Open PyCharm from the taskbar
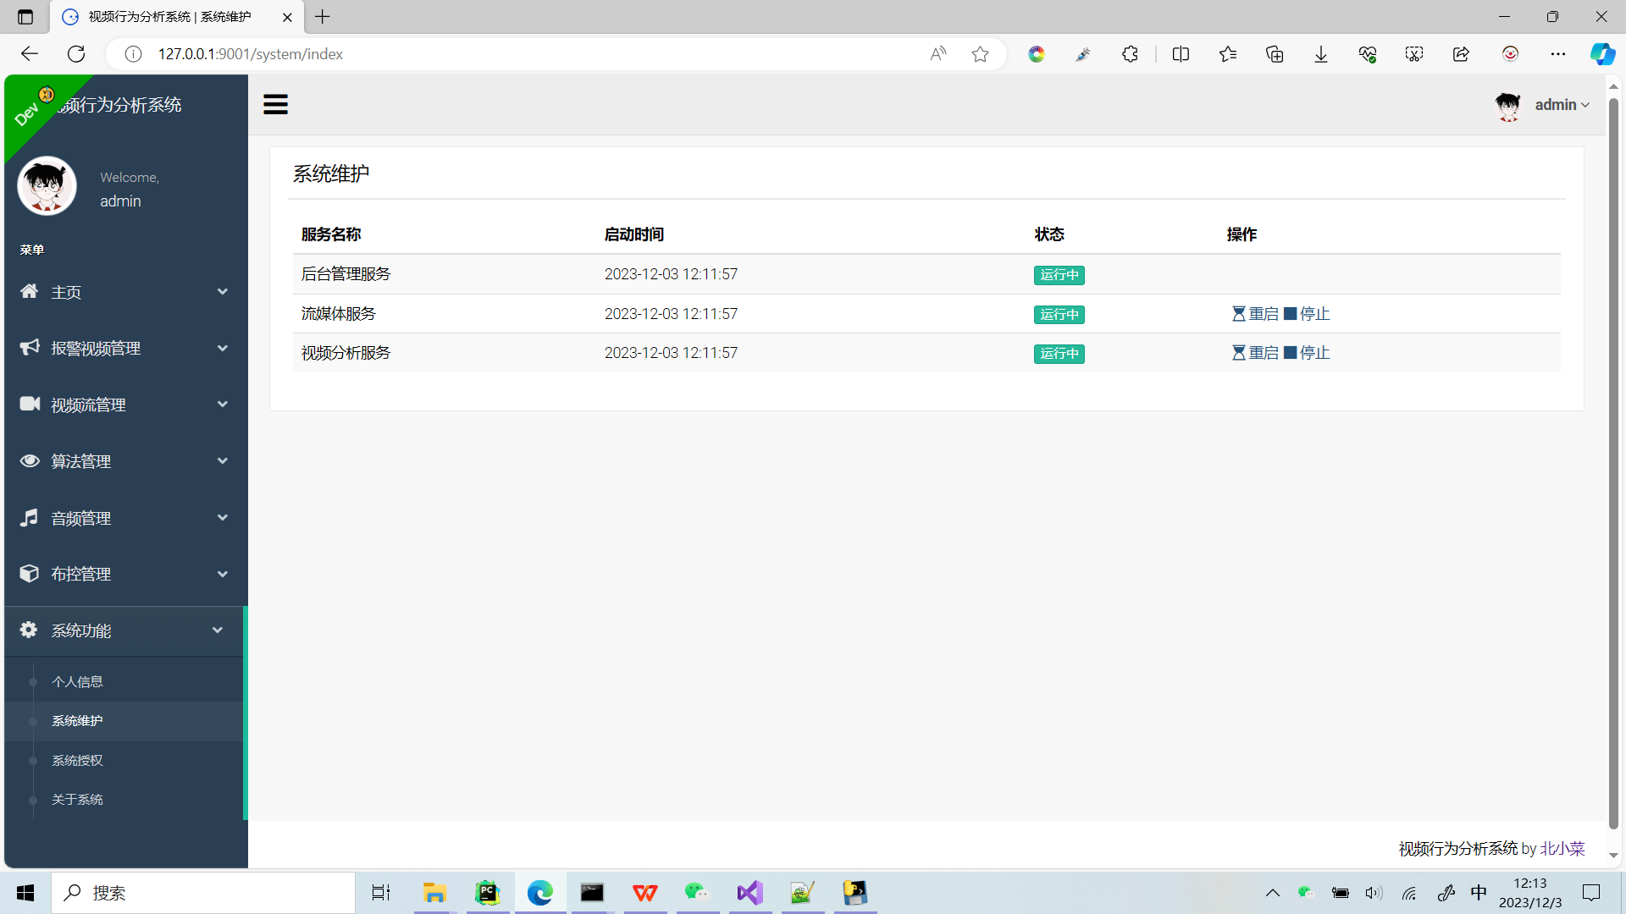Image resolution: width=1626 pixels, height=914 pixels. [487, 893]
